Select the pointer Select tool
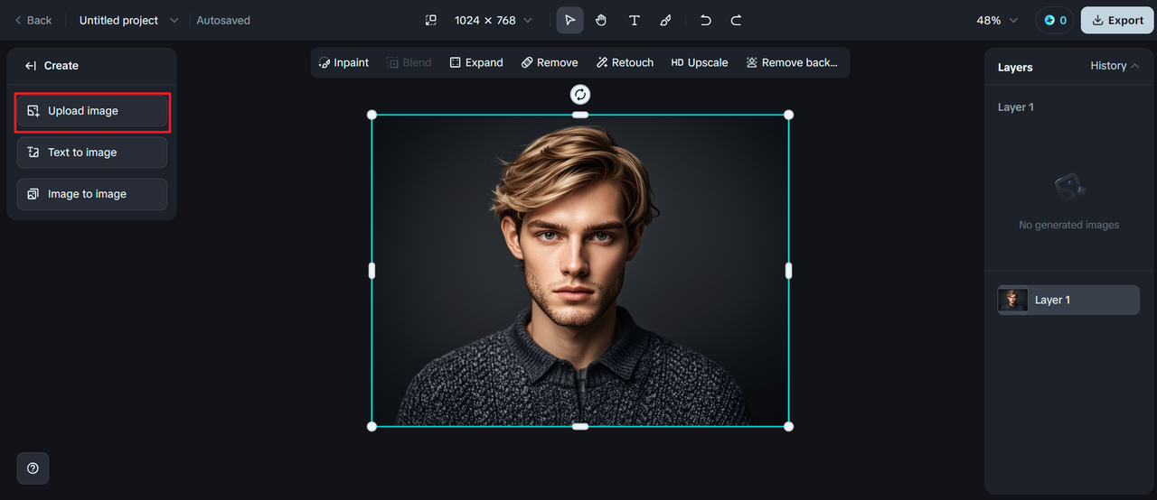This screenshot has height=500, width=1157. [x=569, y=20]
